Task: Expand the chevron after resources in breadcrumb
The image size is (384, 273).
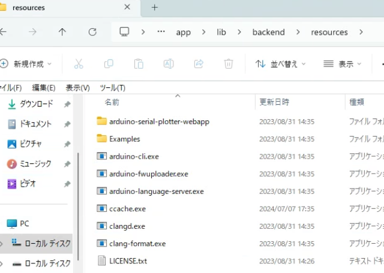Action: tap(361, 32)
